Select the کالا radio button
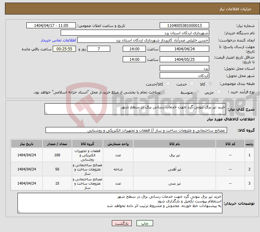Screen dimensions: 260x232 coord(210,84)
